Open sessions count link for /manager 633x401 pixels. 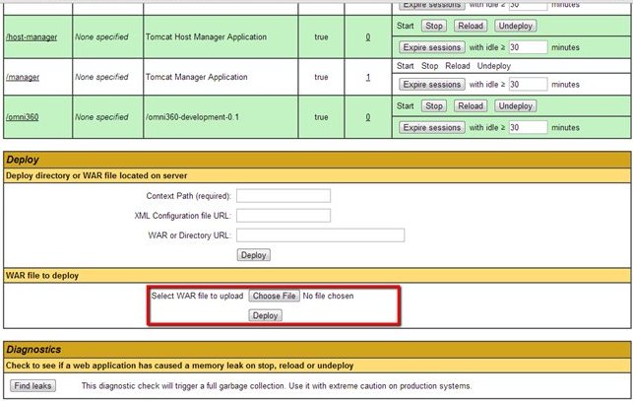(x=368, y=77)
